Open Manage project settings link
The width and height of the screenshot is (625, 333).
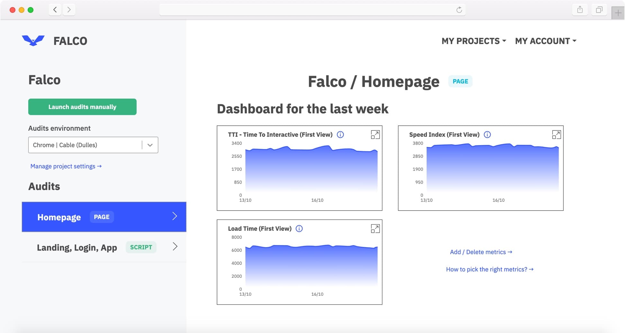click(66, 166)
